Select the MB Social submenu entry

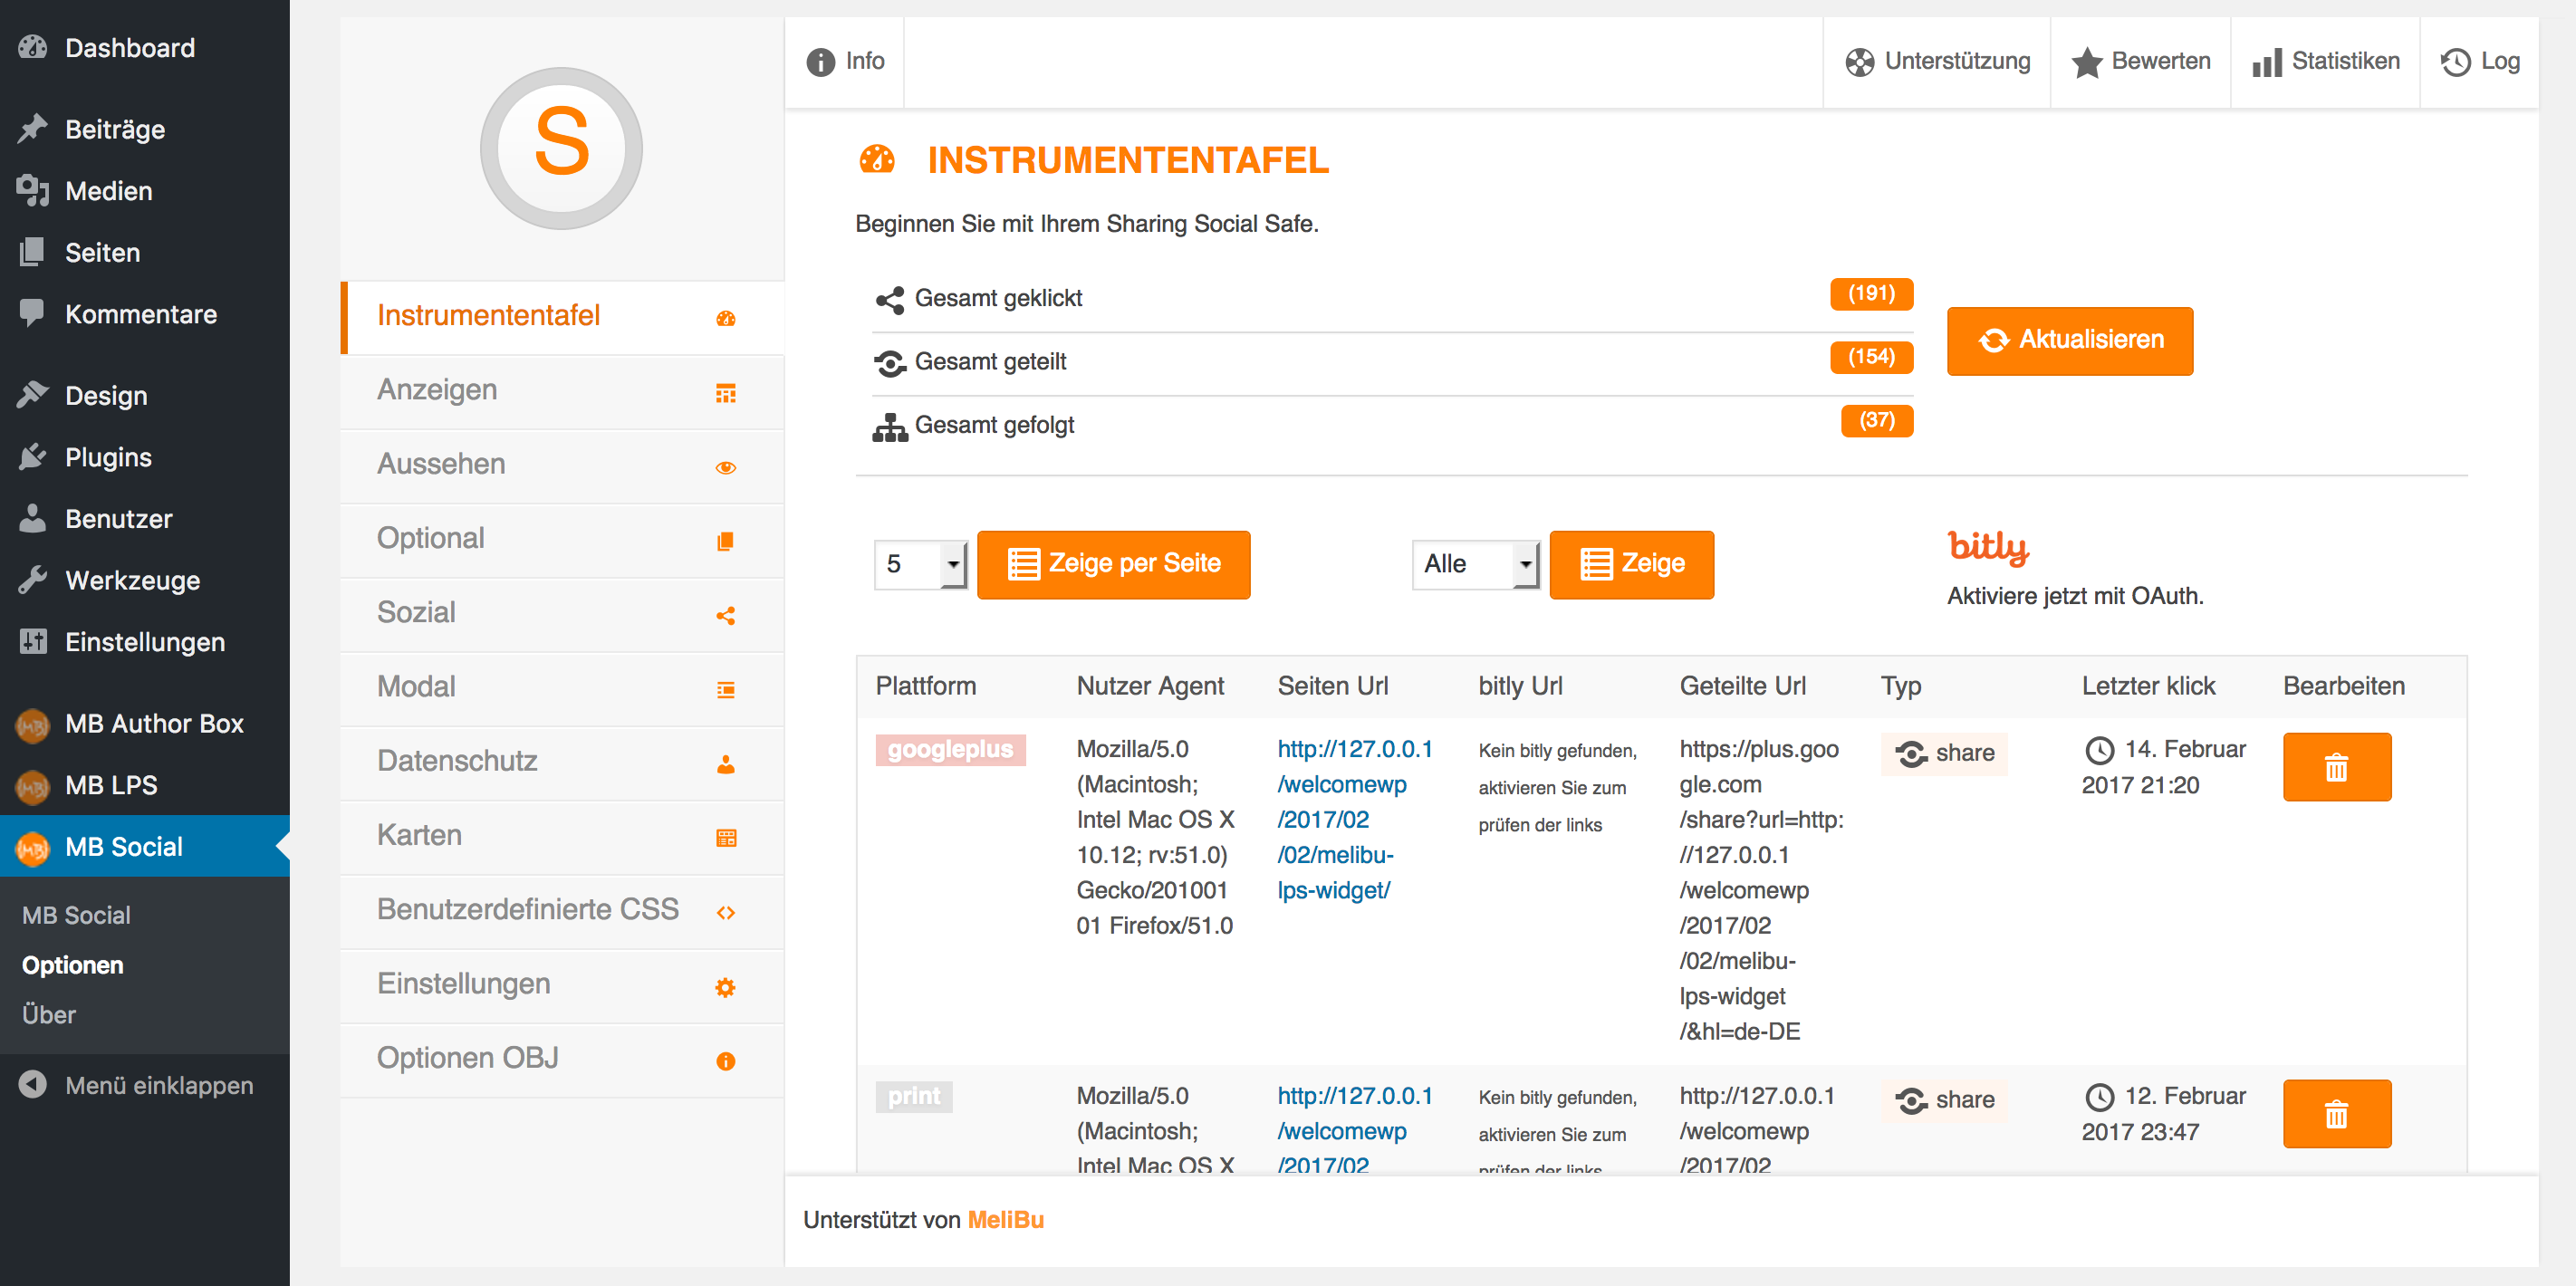coord(76,915)
